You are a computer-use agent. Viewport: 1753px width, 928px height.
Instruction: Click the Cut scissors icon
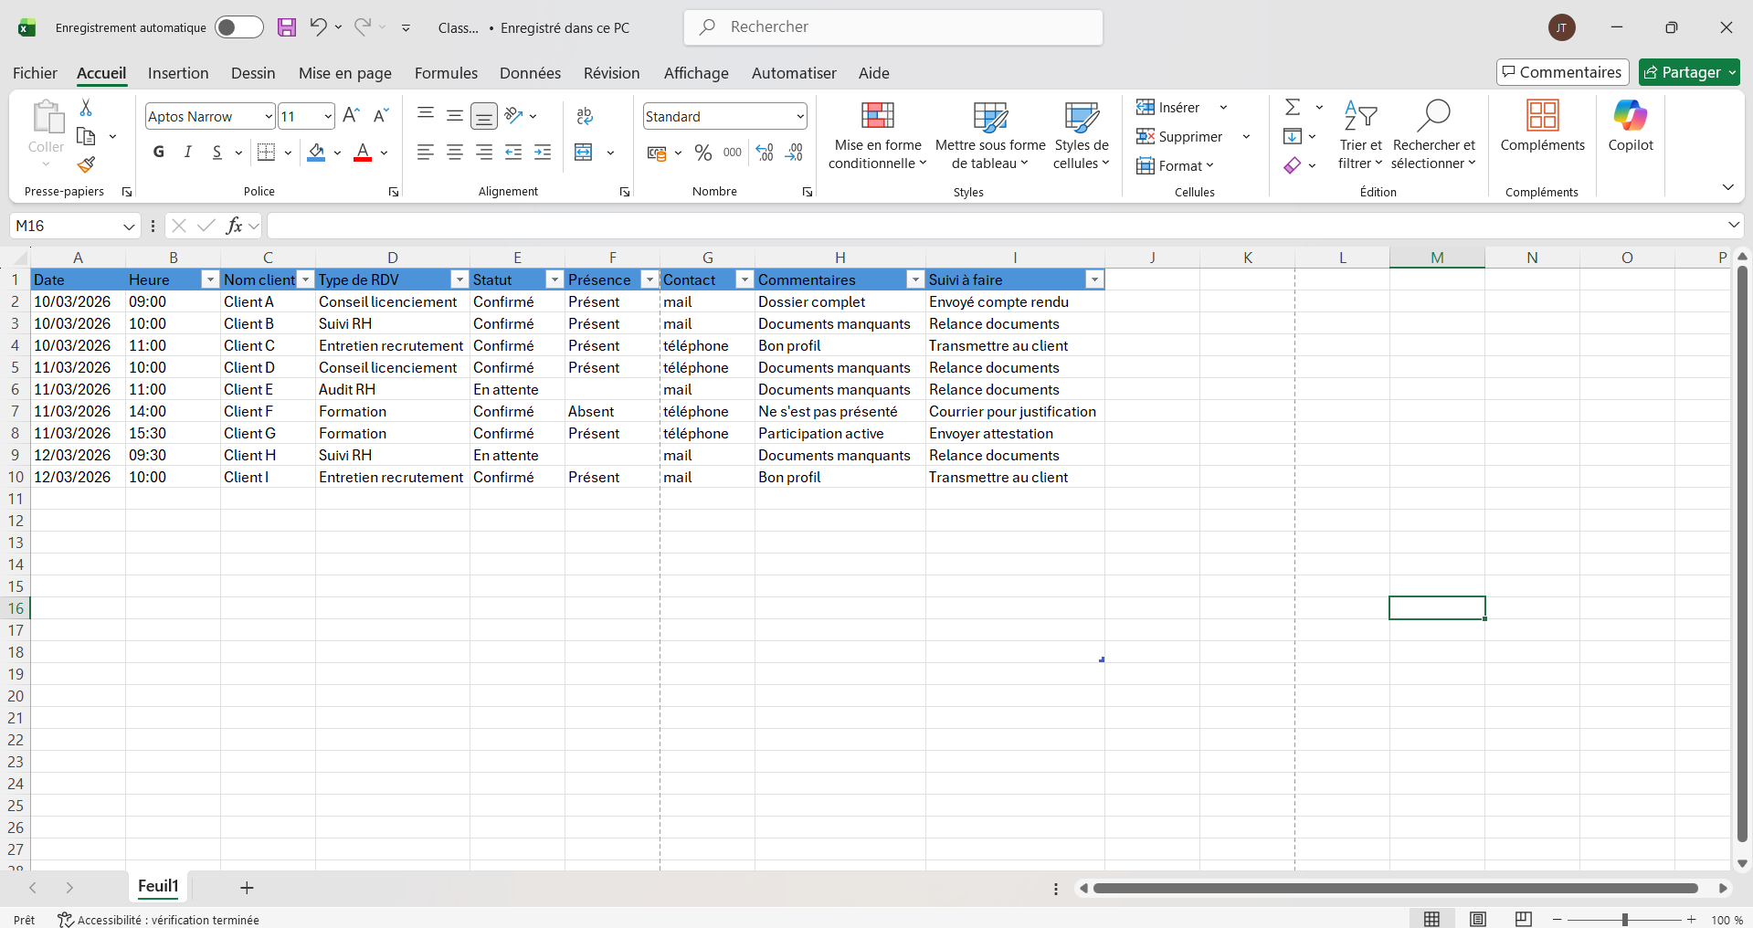click(x=86, y=108)
